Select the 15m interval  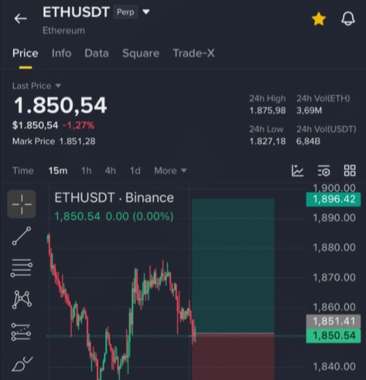tap(58, 170)
